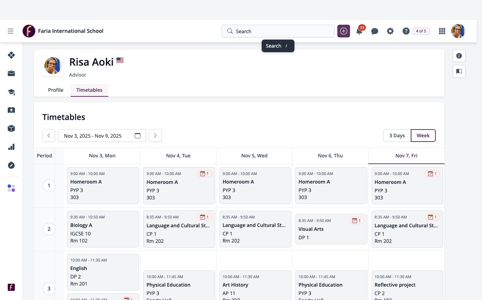Open the notifications bell with 33 badge
The width and height of the screenshot is (482, 300).
tap(359, 31)
